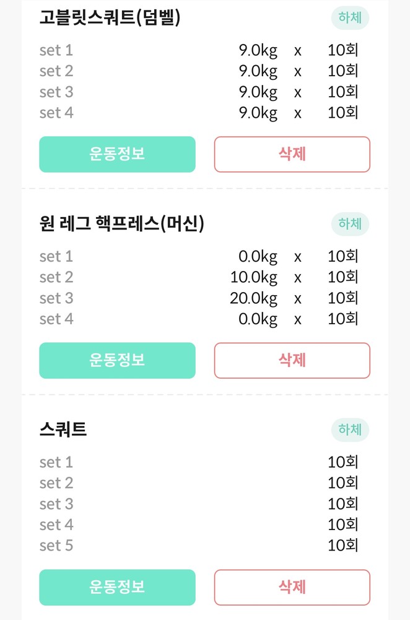
Task: Tap the 하체 tag on 원 레그 핵프레스(머신)
Action: [x=350, y=224]
